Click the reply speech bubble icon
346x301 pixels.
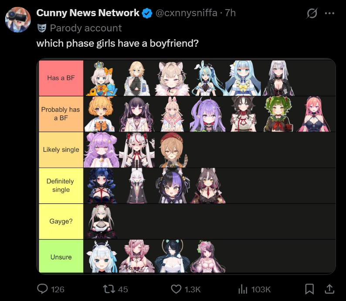coord(42,289)
